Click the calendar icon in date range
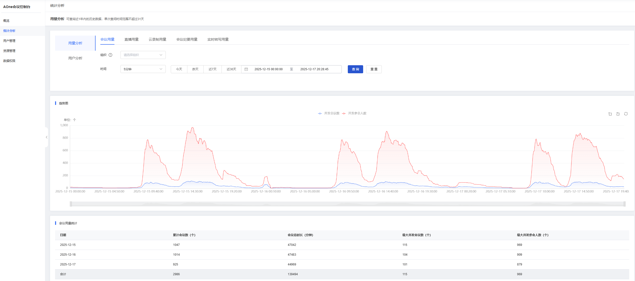Image resolution: width=635 pixels, height=281 pixels. coord(246,69)
